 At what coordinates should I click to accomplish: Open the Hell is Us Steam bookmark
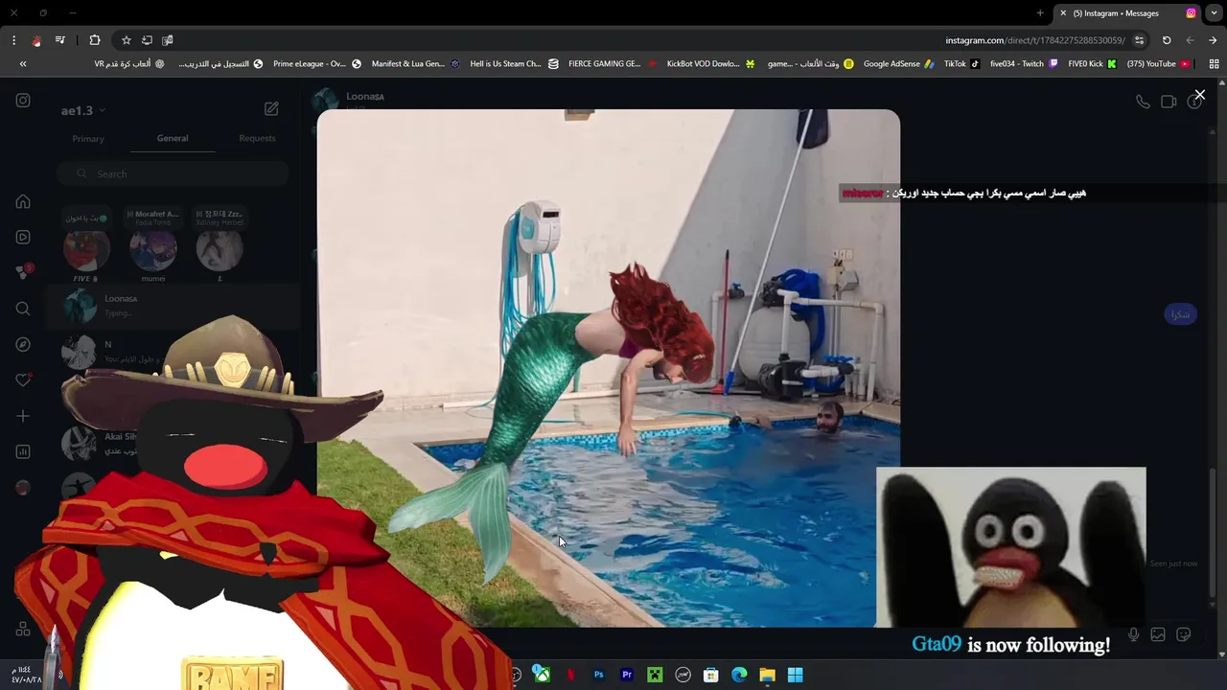pos(515,64)
